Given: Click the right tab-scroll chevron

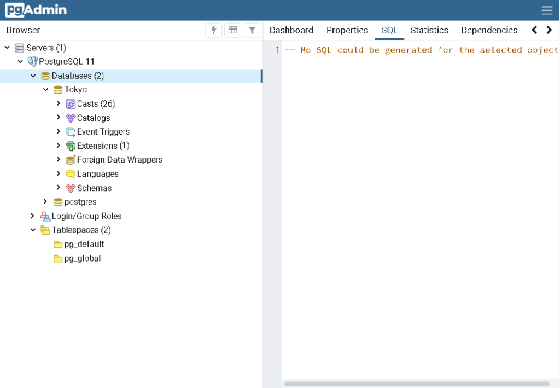Looking at the screenshot, I should pyautogui.click(x=550, y=30).
